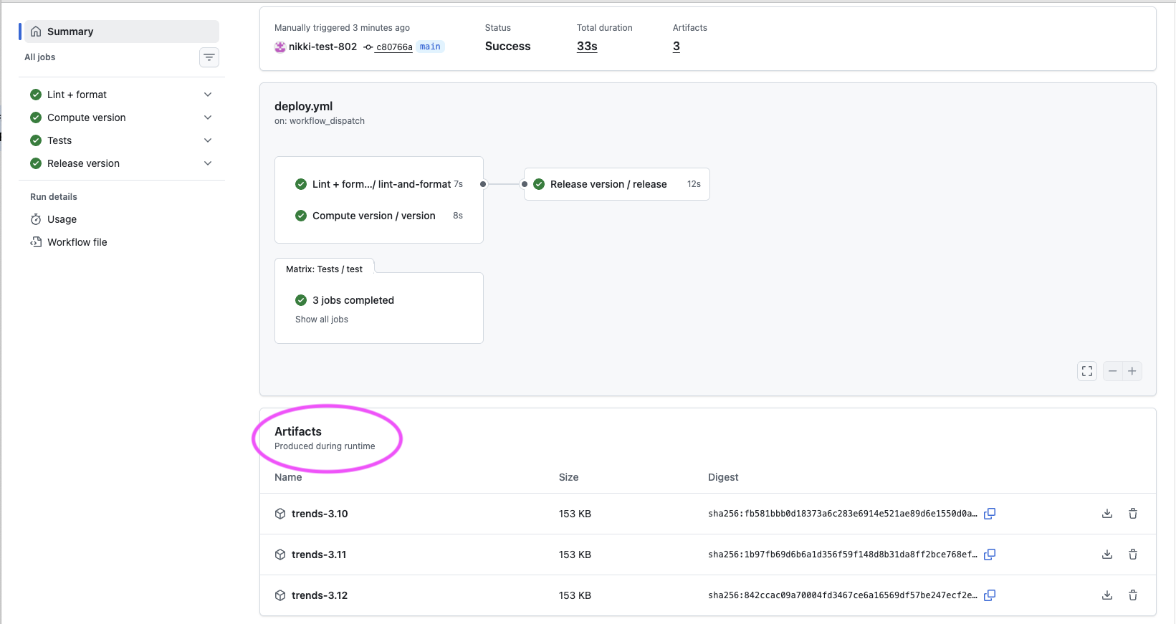Delete the trends-3.12 artifact
This screenshot has height=624, width=1176.
pyautogui.click(x=1133, y=595)
